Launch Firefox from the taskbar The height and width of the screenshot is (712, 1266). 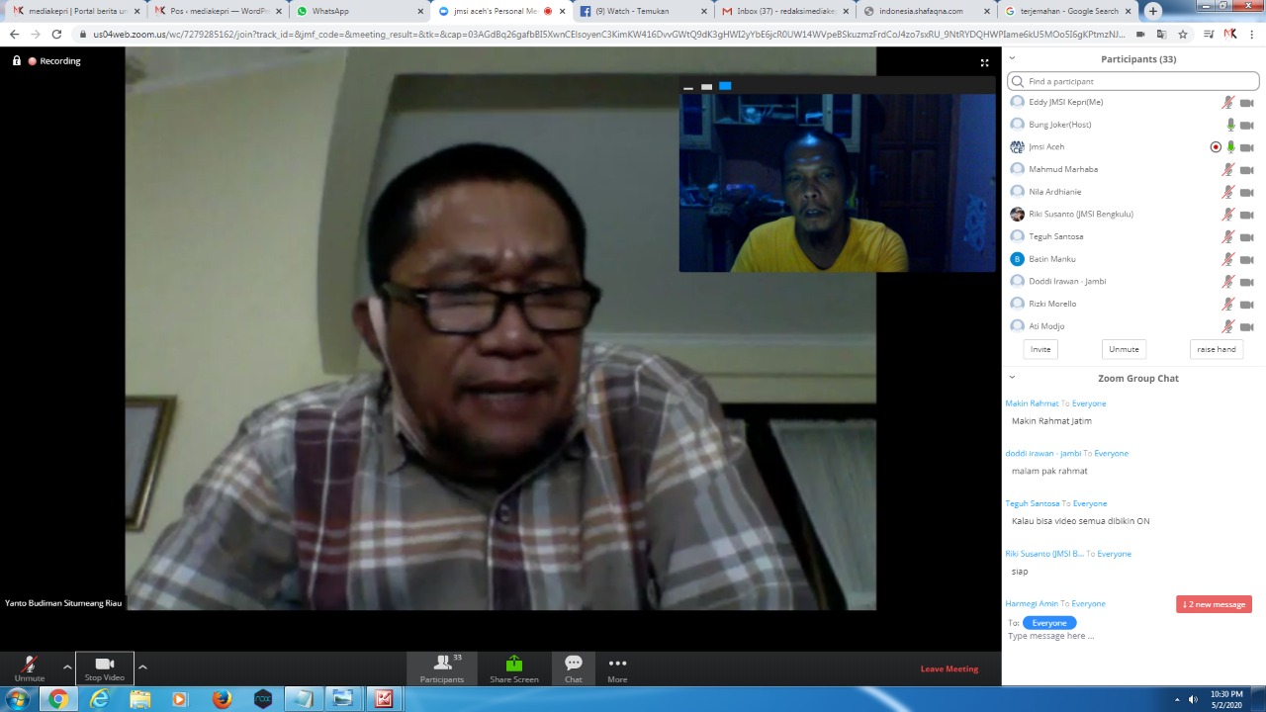pyautogui.click(x=222, y=699)
